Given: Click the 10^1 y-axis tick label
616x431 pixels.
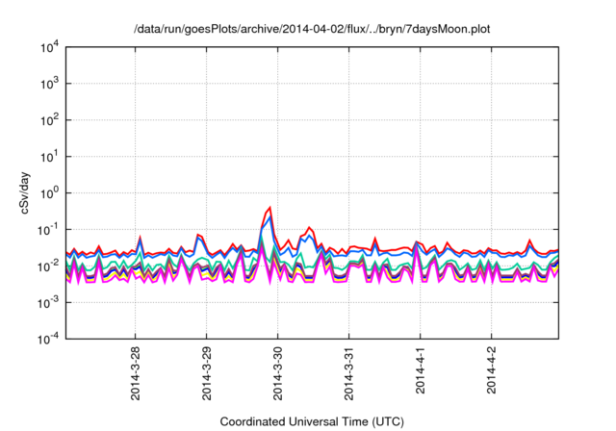Looking at the screenshot, I should pyautogui.click(x=50, y=157).
